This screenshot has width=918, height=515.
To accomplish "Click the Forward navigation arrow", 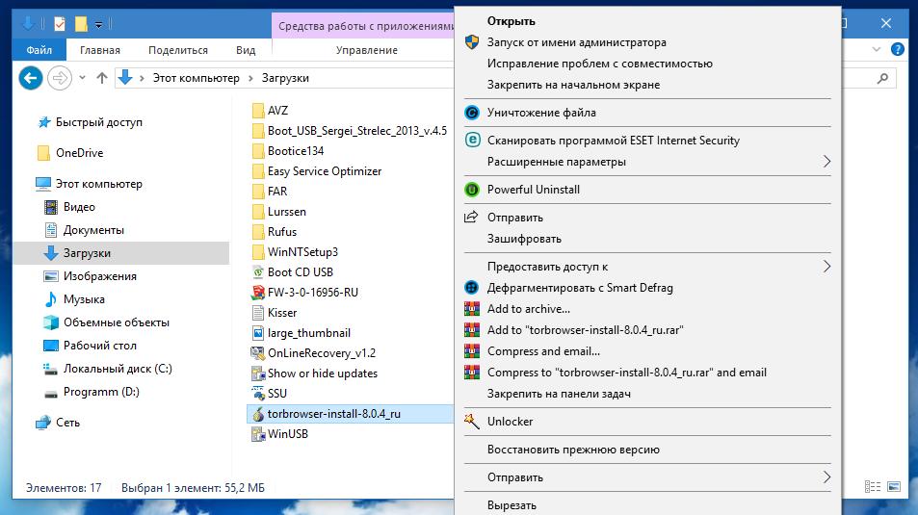I will pyautogui.click(x=60, y=78).
